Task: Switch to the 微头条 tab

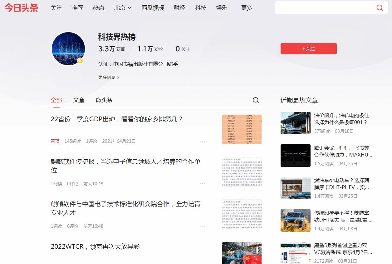Action: pos(104,100)
